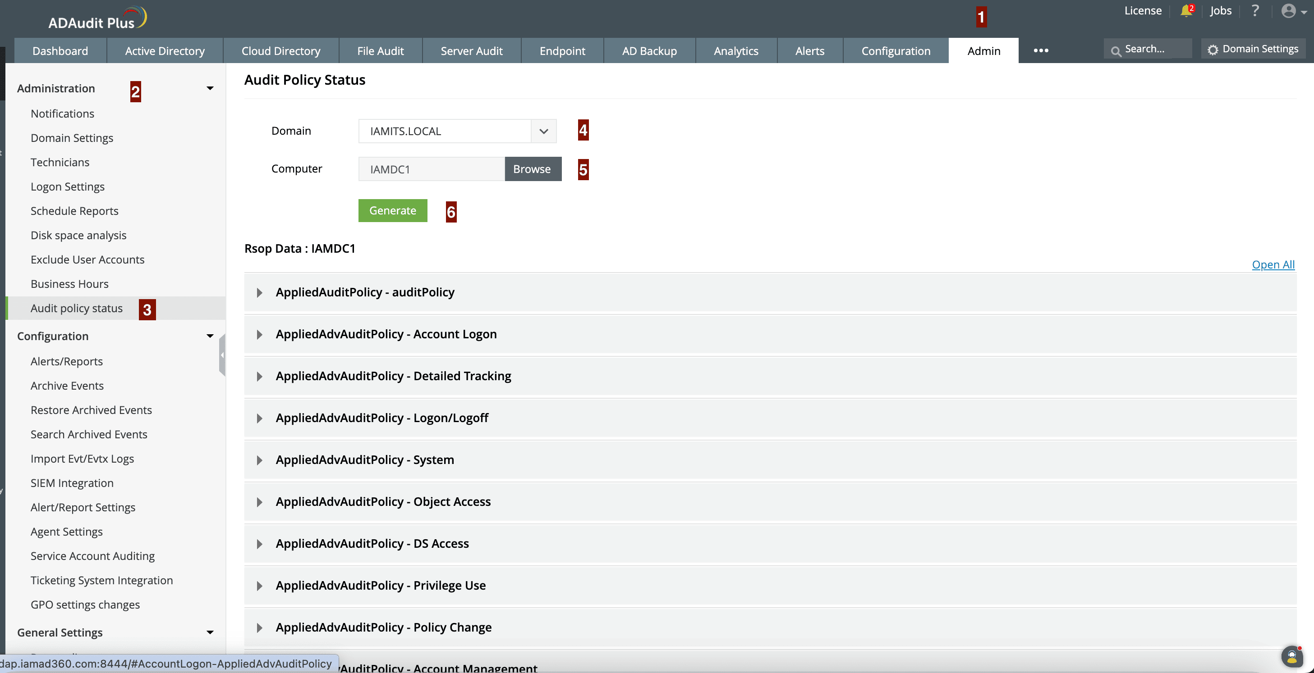This screenshot has width=1314, height=673.
Task: Open the Domain dropdown showing IAMITS.LOCAL
Action: coord(543,132)
